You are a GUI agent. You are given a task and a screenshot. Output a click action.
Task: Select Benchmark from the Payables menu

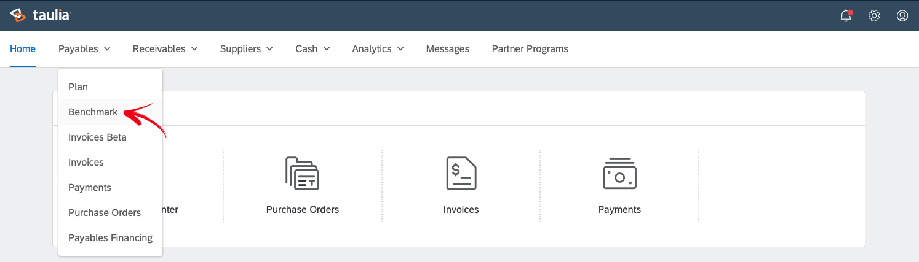click(93, 112)
